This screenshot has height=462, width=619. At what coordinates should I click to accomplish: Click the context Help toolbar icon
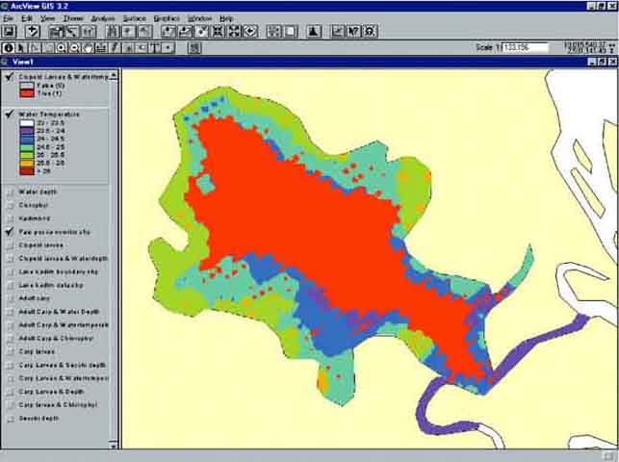tap(352, 32)
